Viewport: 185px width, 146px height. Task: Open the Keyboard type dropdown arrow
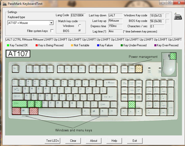click(51, 23)
